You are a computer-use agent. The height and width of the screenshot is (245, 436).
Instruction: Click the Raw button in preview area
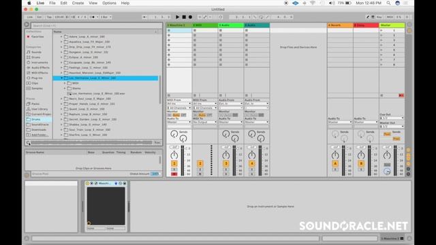tap(157, 143)
